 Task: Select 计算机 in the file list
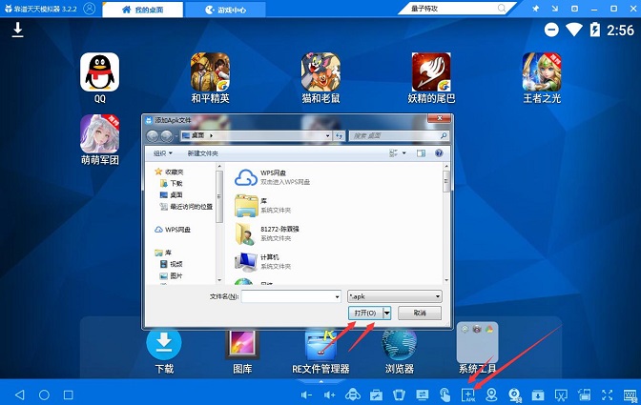pyautogui.click(x=263, y=262)
